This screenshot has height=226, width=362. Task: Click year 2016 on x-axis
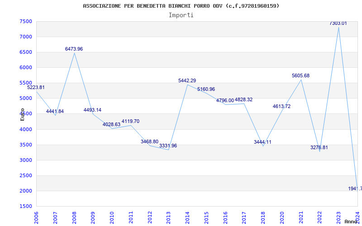[x=225, y=217]
